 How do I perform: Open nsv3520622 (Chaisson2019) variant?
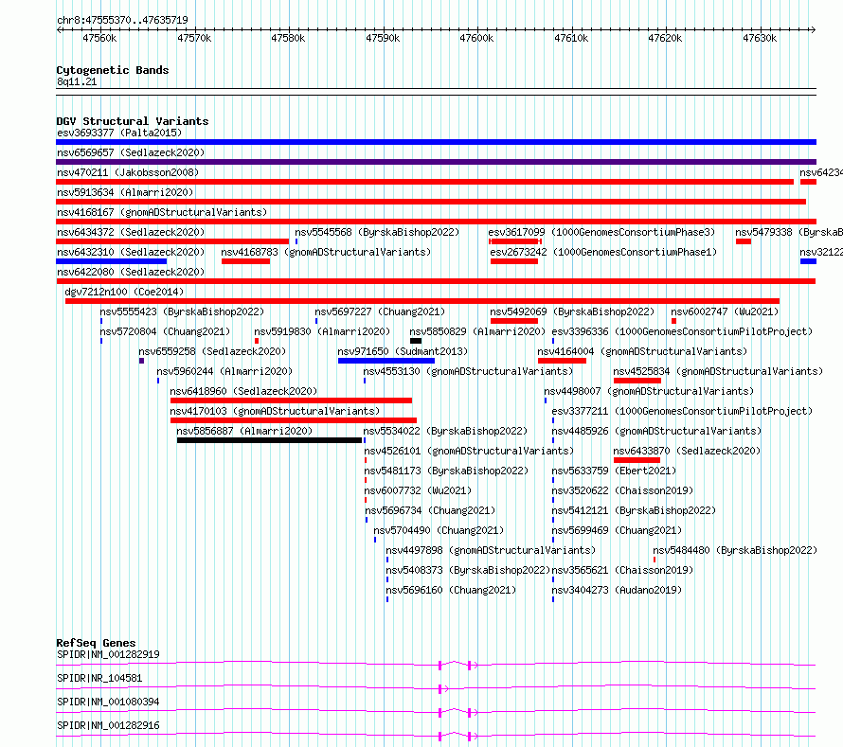(622, 490)
